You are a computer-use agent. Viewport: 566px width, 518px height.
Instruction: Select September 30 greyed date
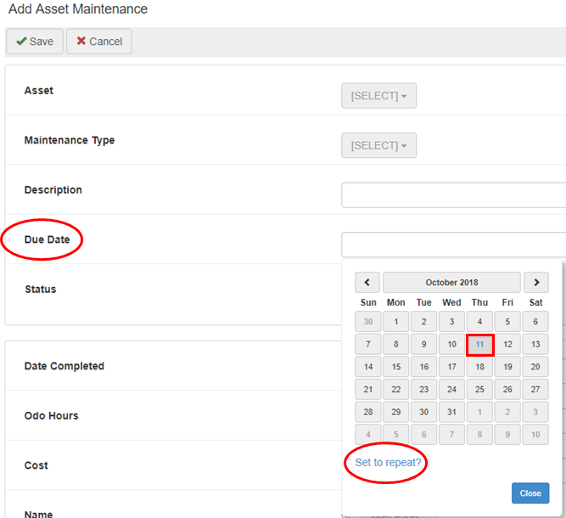367,322
